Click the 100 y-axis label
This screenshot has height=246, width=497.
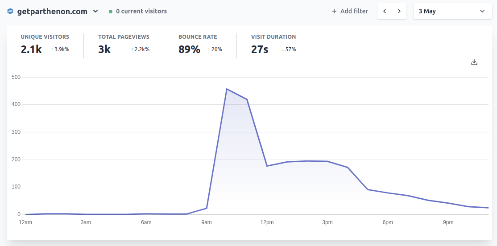17,187
